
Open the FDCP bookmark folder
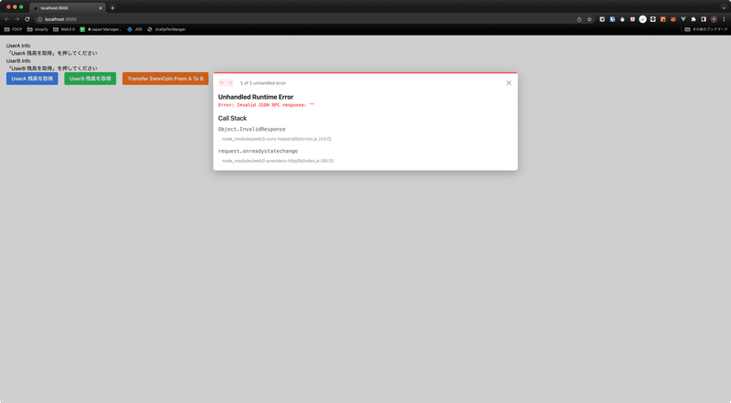(x=13, y=29)
